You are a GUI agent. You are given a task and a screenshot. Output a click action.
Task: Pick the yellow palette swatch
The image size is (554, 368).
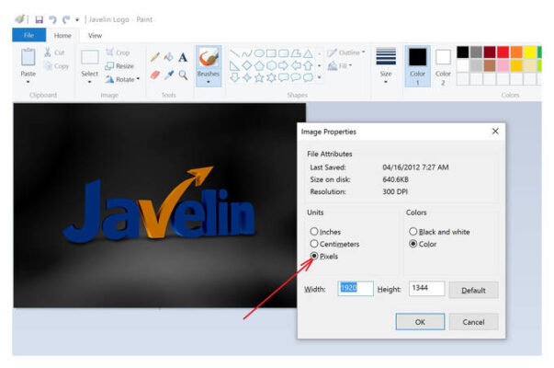[529, 52]
